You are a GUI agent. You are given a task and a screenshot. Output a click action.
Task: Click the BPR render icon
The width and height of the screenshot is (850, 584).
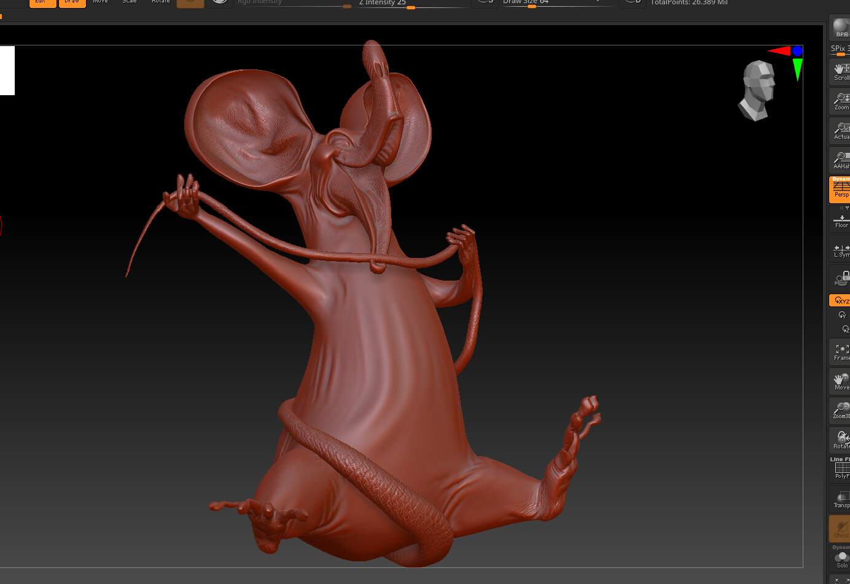840,28
